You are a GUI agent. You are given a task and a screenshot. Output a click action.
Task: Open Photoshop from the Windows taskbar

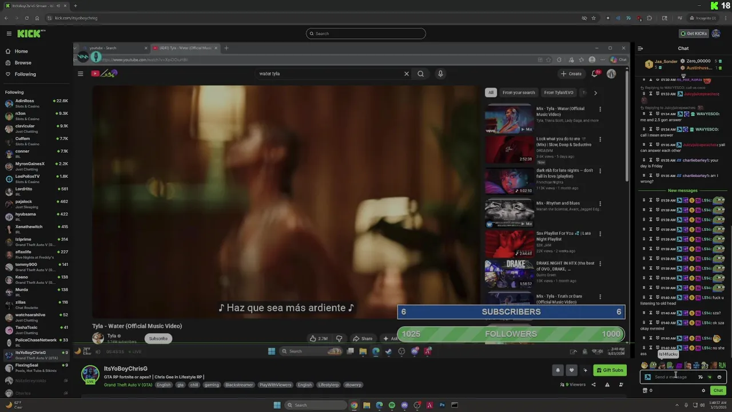442,405
